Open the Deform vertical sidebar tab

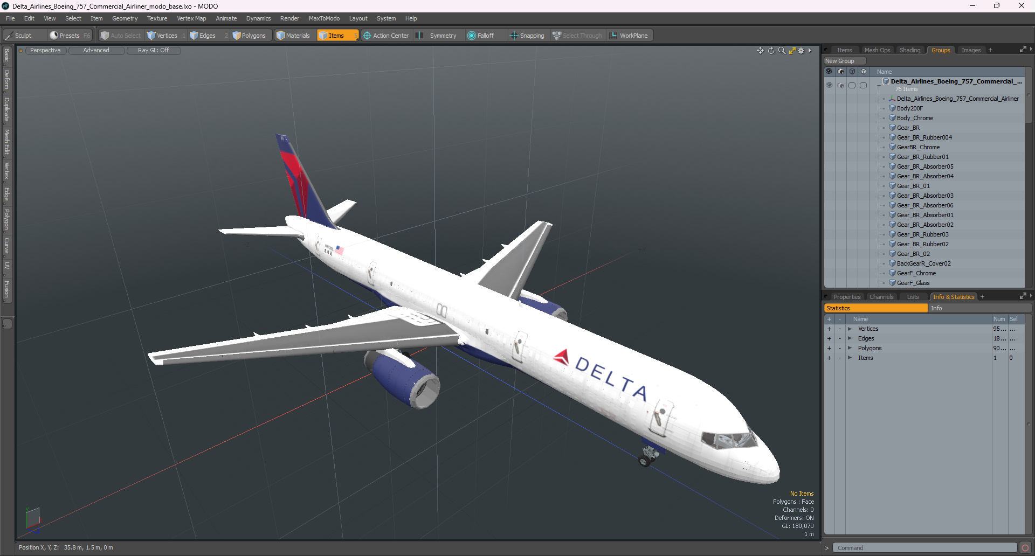click(6, 79)
